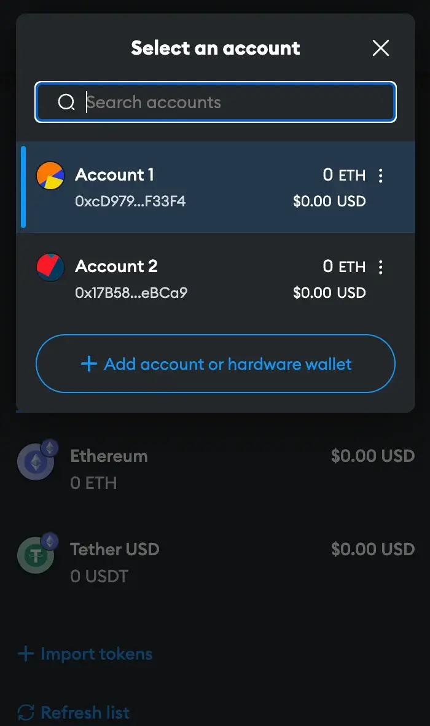Click the Search accounts input field
This screenshot has height=726, width=430.
[x=215, y=102]
